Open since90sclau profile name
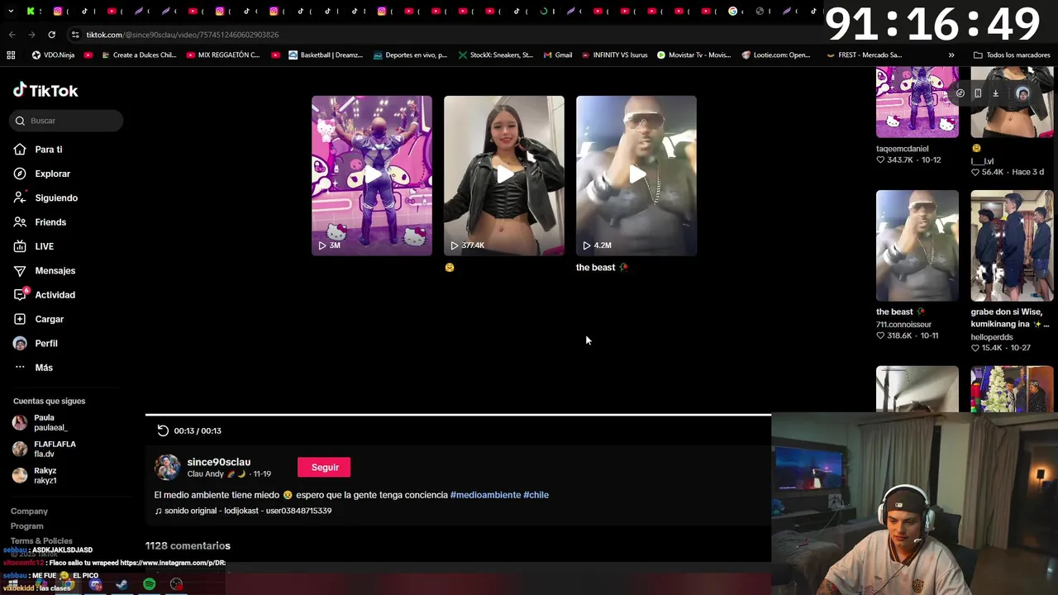The height and width of the screenshot is (595, 1058). point(218,462)
